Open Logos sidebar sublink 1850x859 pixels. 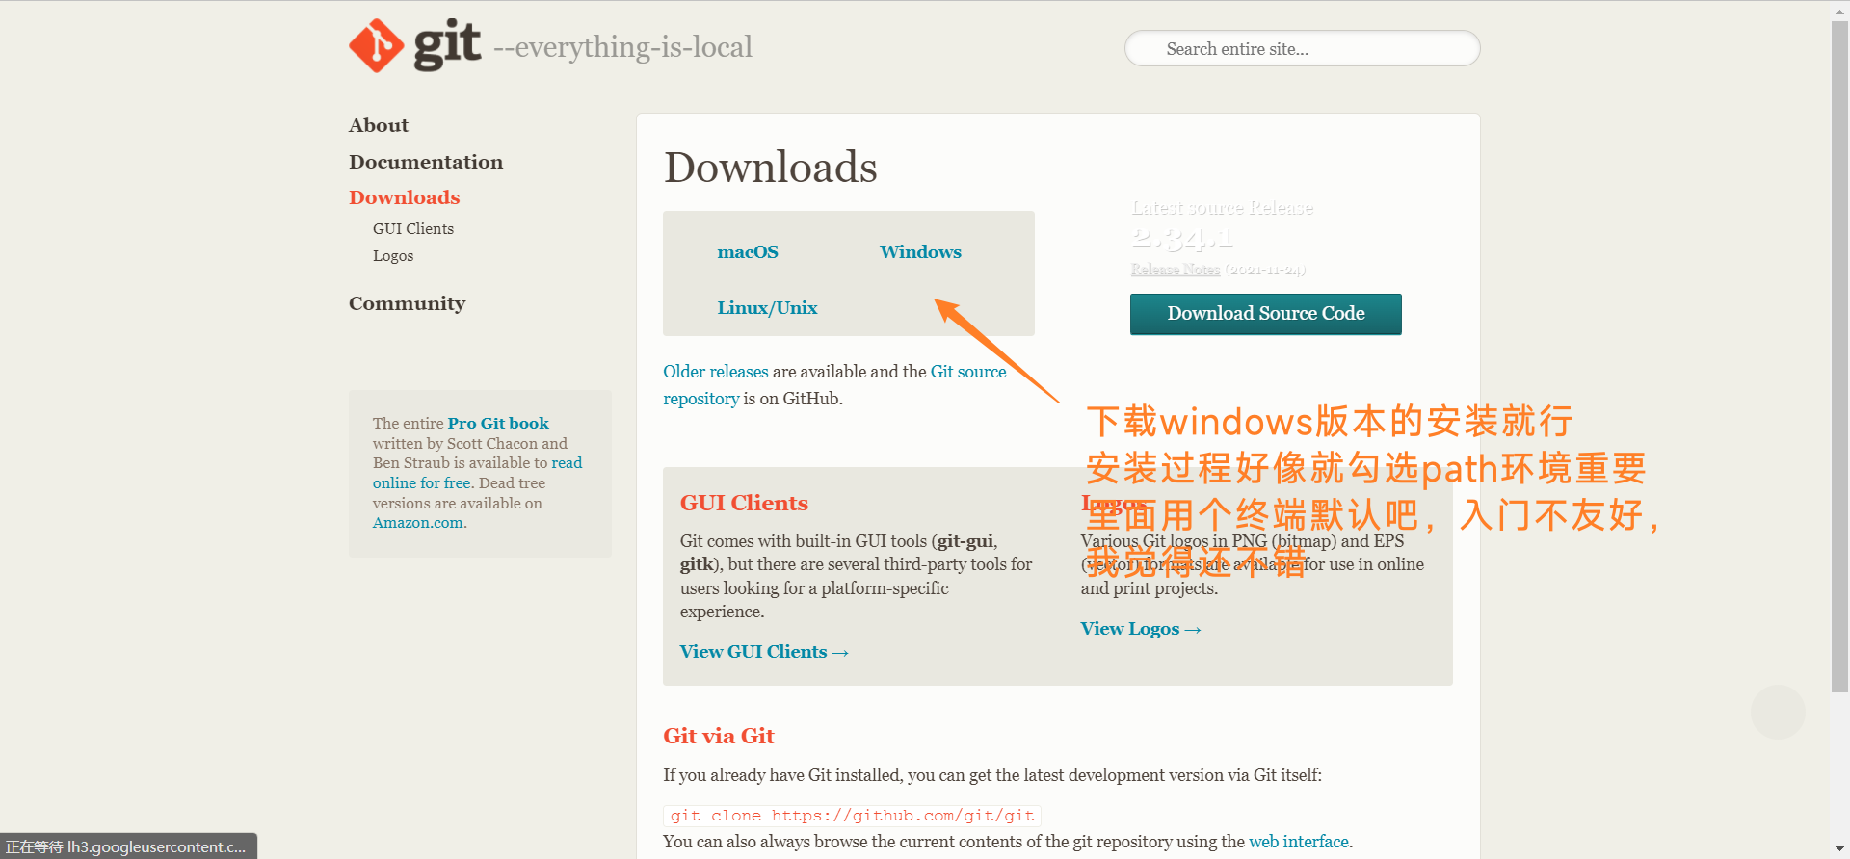coord(393,256)
